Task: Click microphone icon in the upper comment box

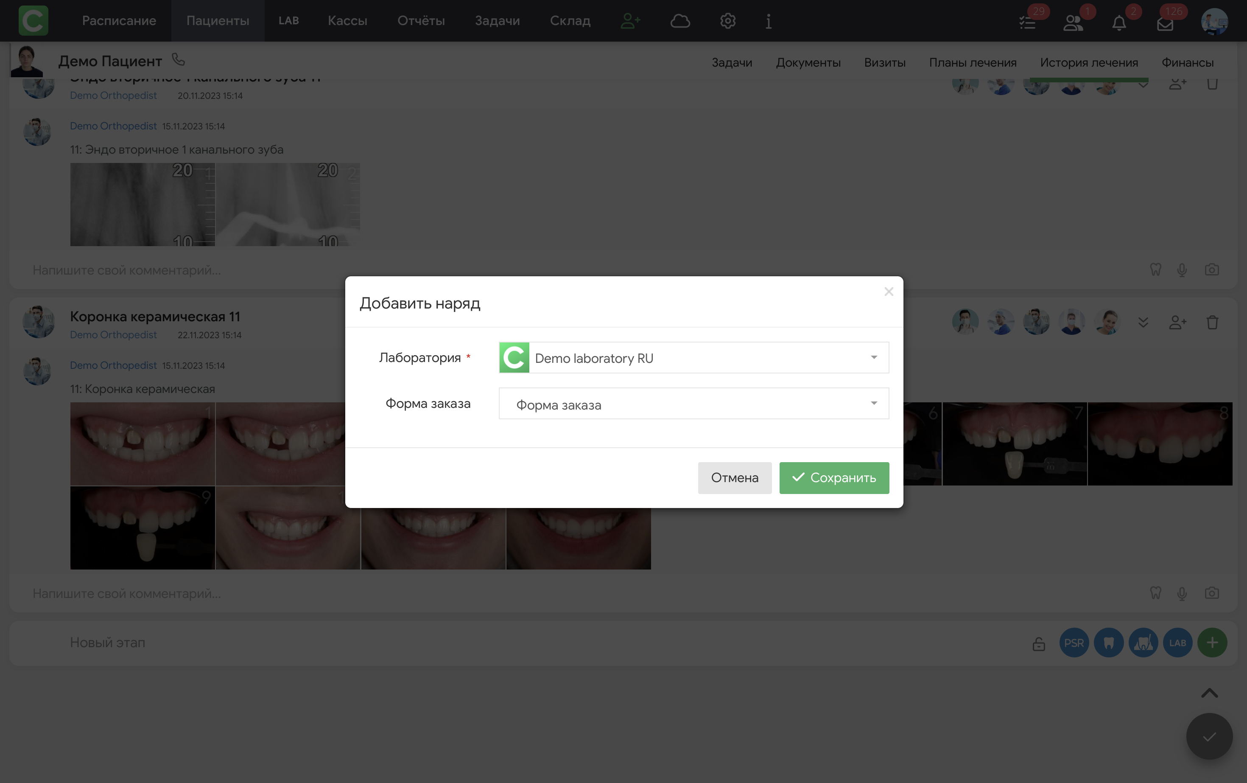Action: point(1182,270)
